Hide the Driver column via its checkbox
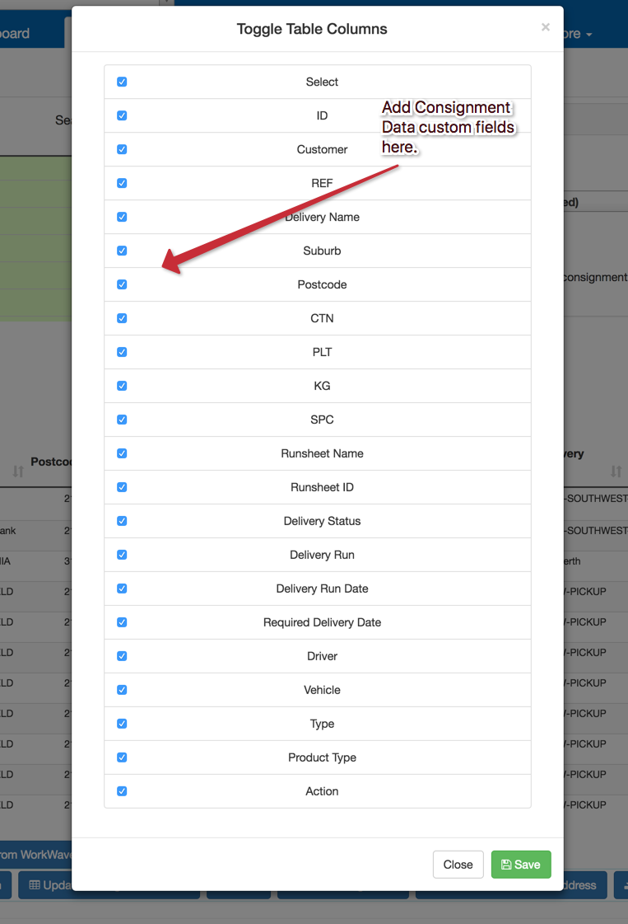 click(x=122, y=656)
